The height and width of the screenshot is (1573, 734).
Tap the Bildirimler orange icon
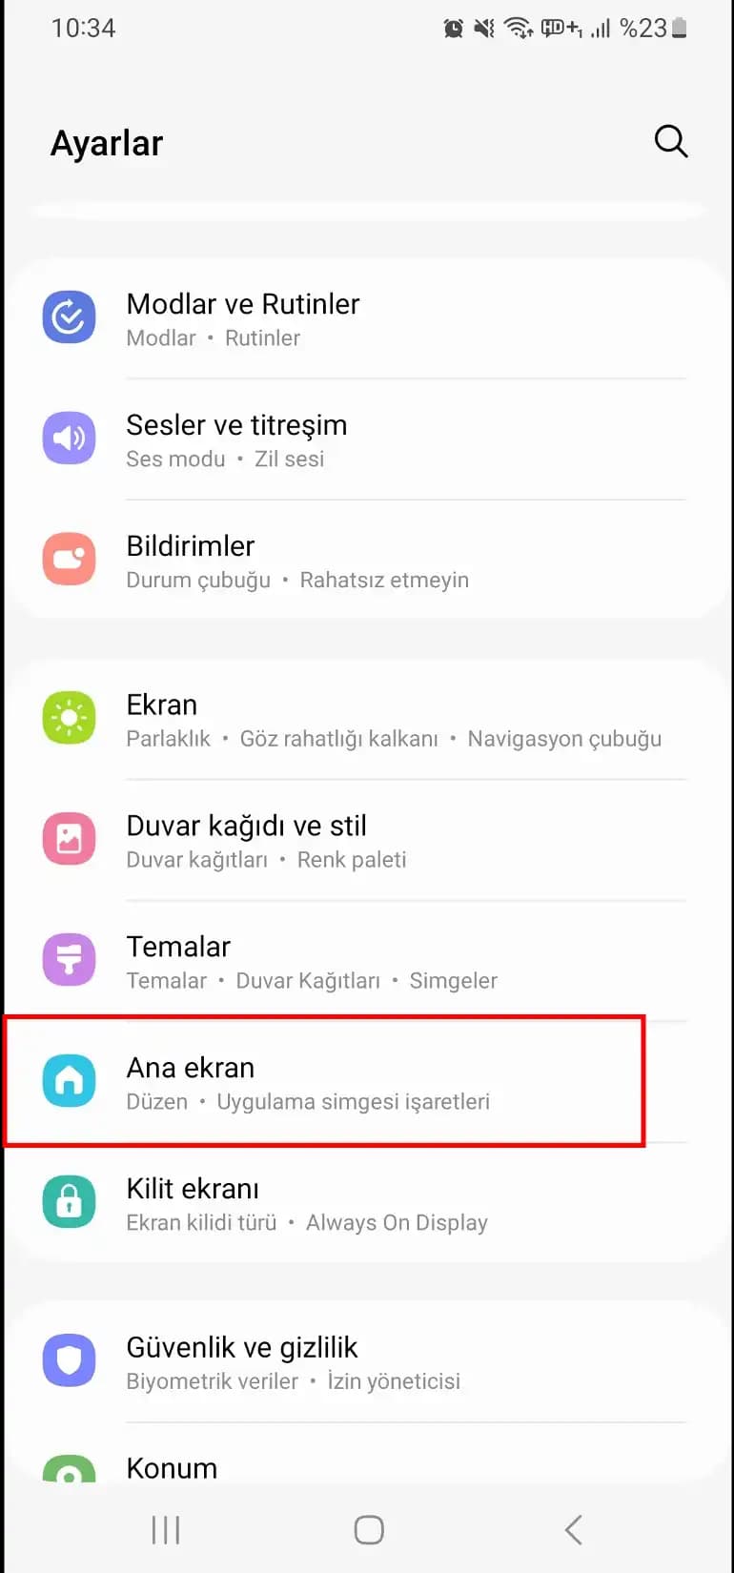69,560
